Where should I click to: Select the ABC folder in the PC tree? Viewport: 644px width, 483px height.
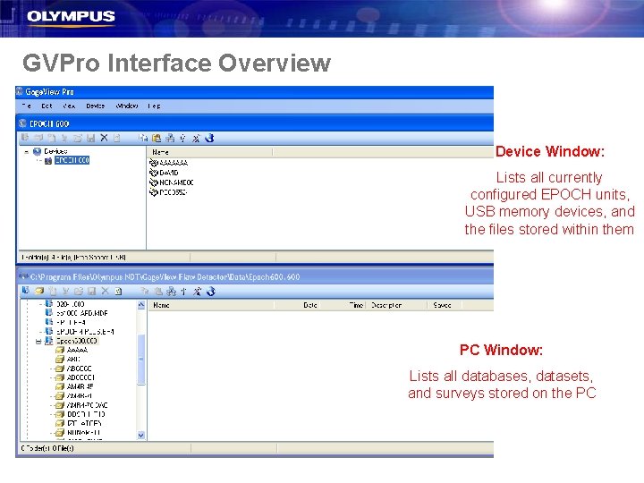[73, 359]
